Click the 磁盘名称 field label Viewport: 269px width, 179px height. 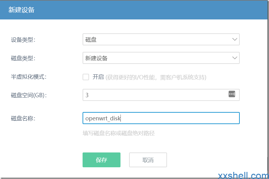pyautogui.click(x=23, y=119)
